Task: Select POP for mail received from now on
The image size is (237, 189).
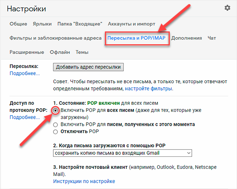Action: point(56,125)
